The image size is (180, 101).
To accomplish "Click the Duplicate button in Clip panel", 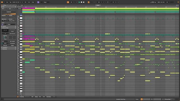I will tap(9, 12).
